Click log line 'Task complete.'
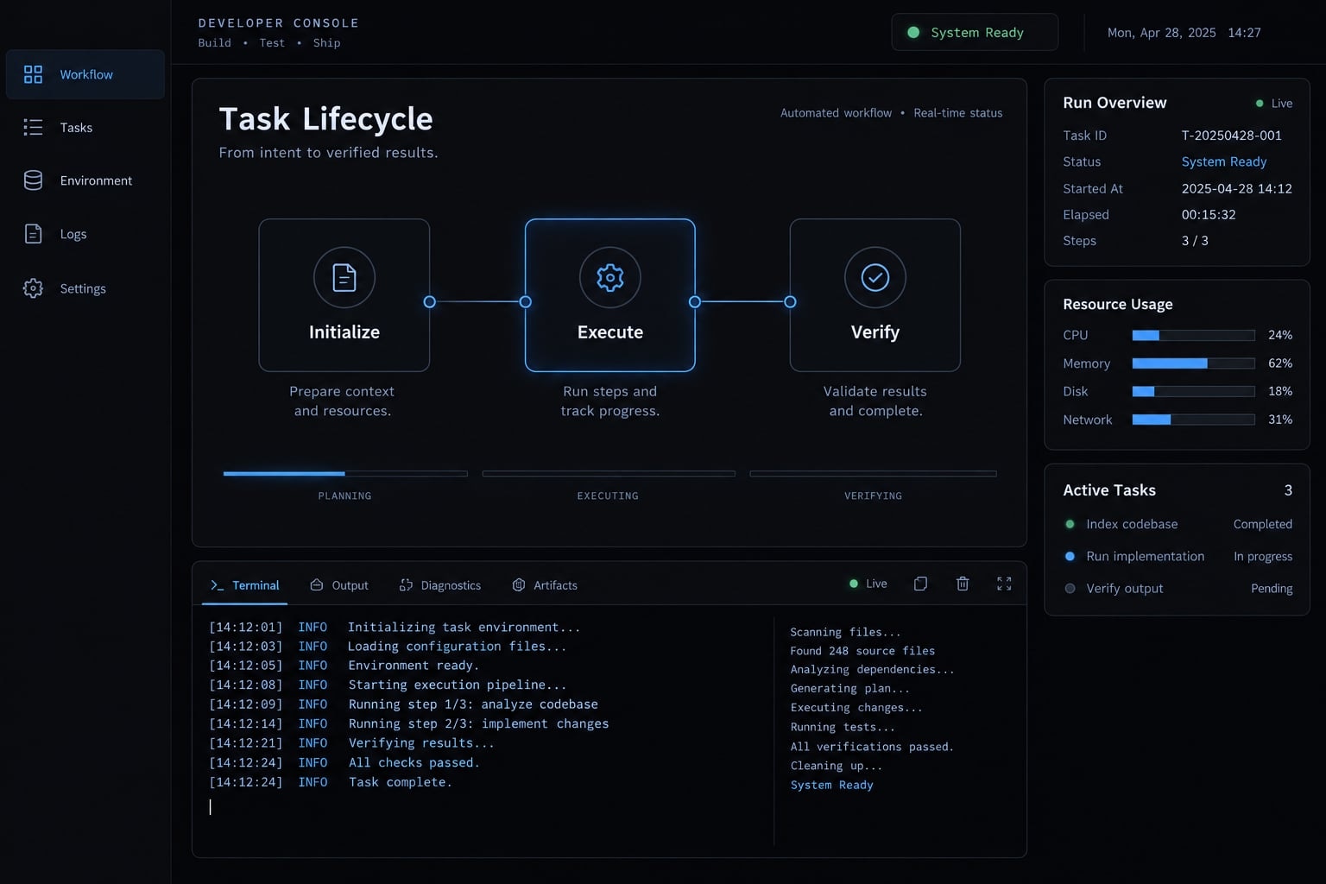Viewport: 1326px width, 884px height. [x=400, y=782]
